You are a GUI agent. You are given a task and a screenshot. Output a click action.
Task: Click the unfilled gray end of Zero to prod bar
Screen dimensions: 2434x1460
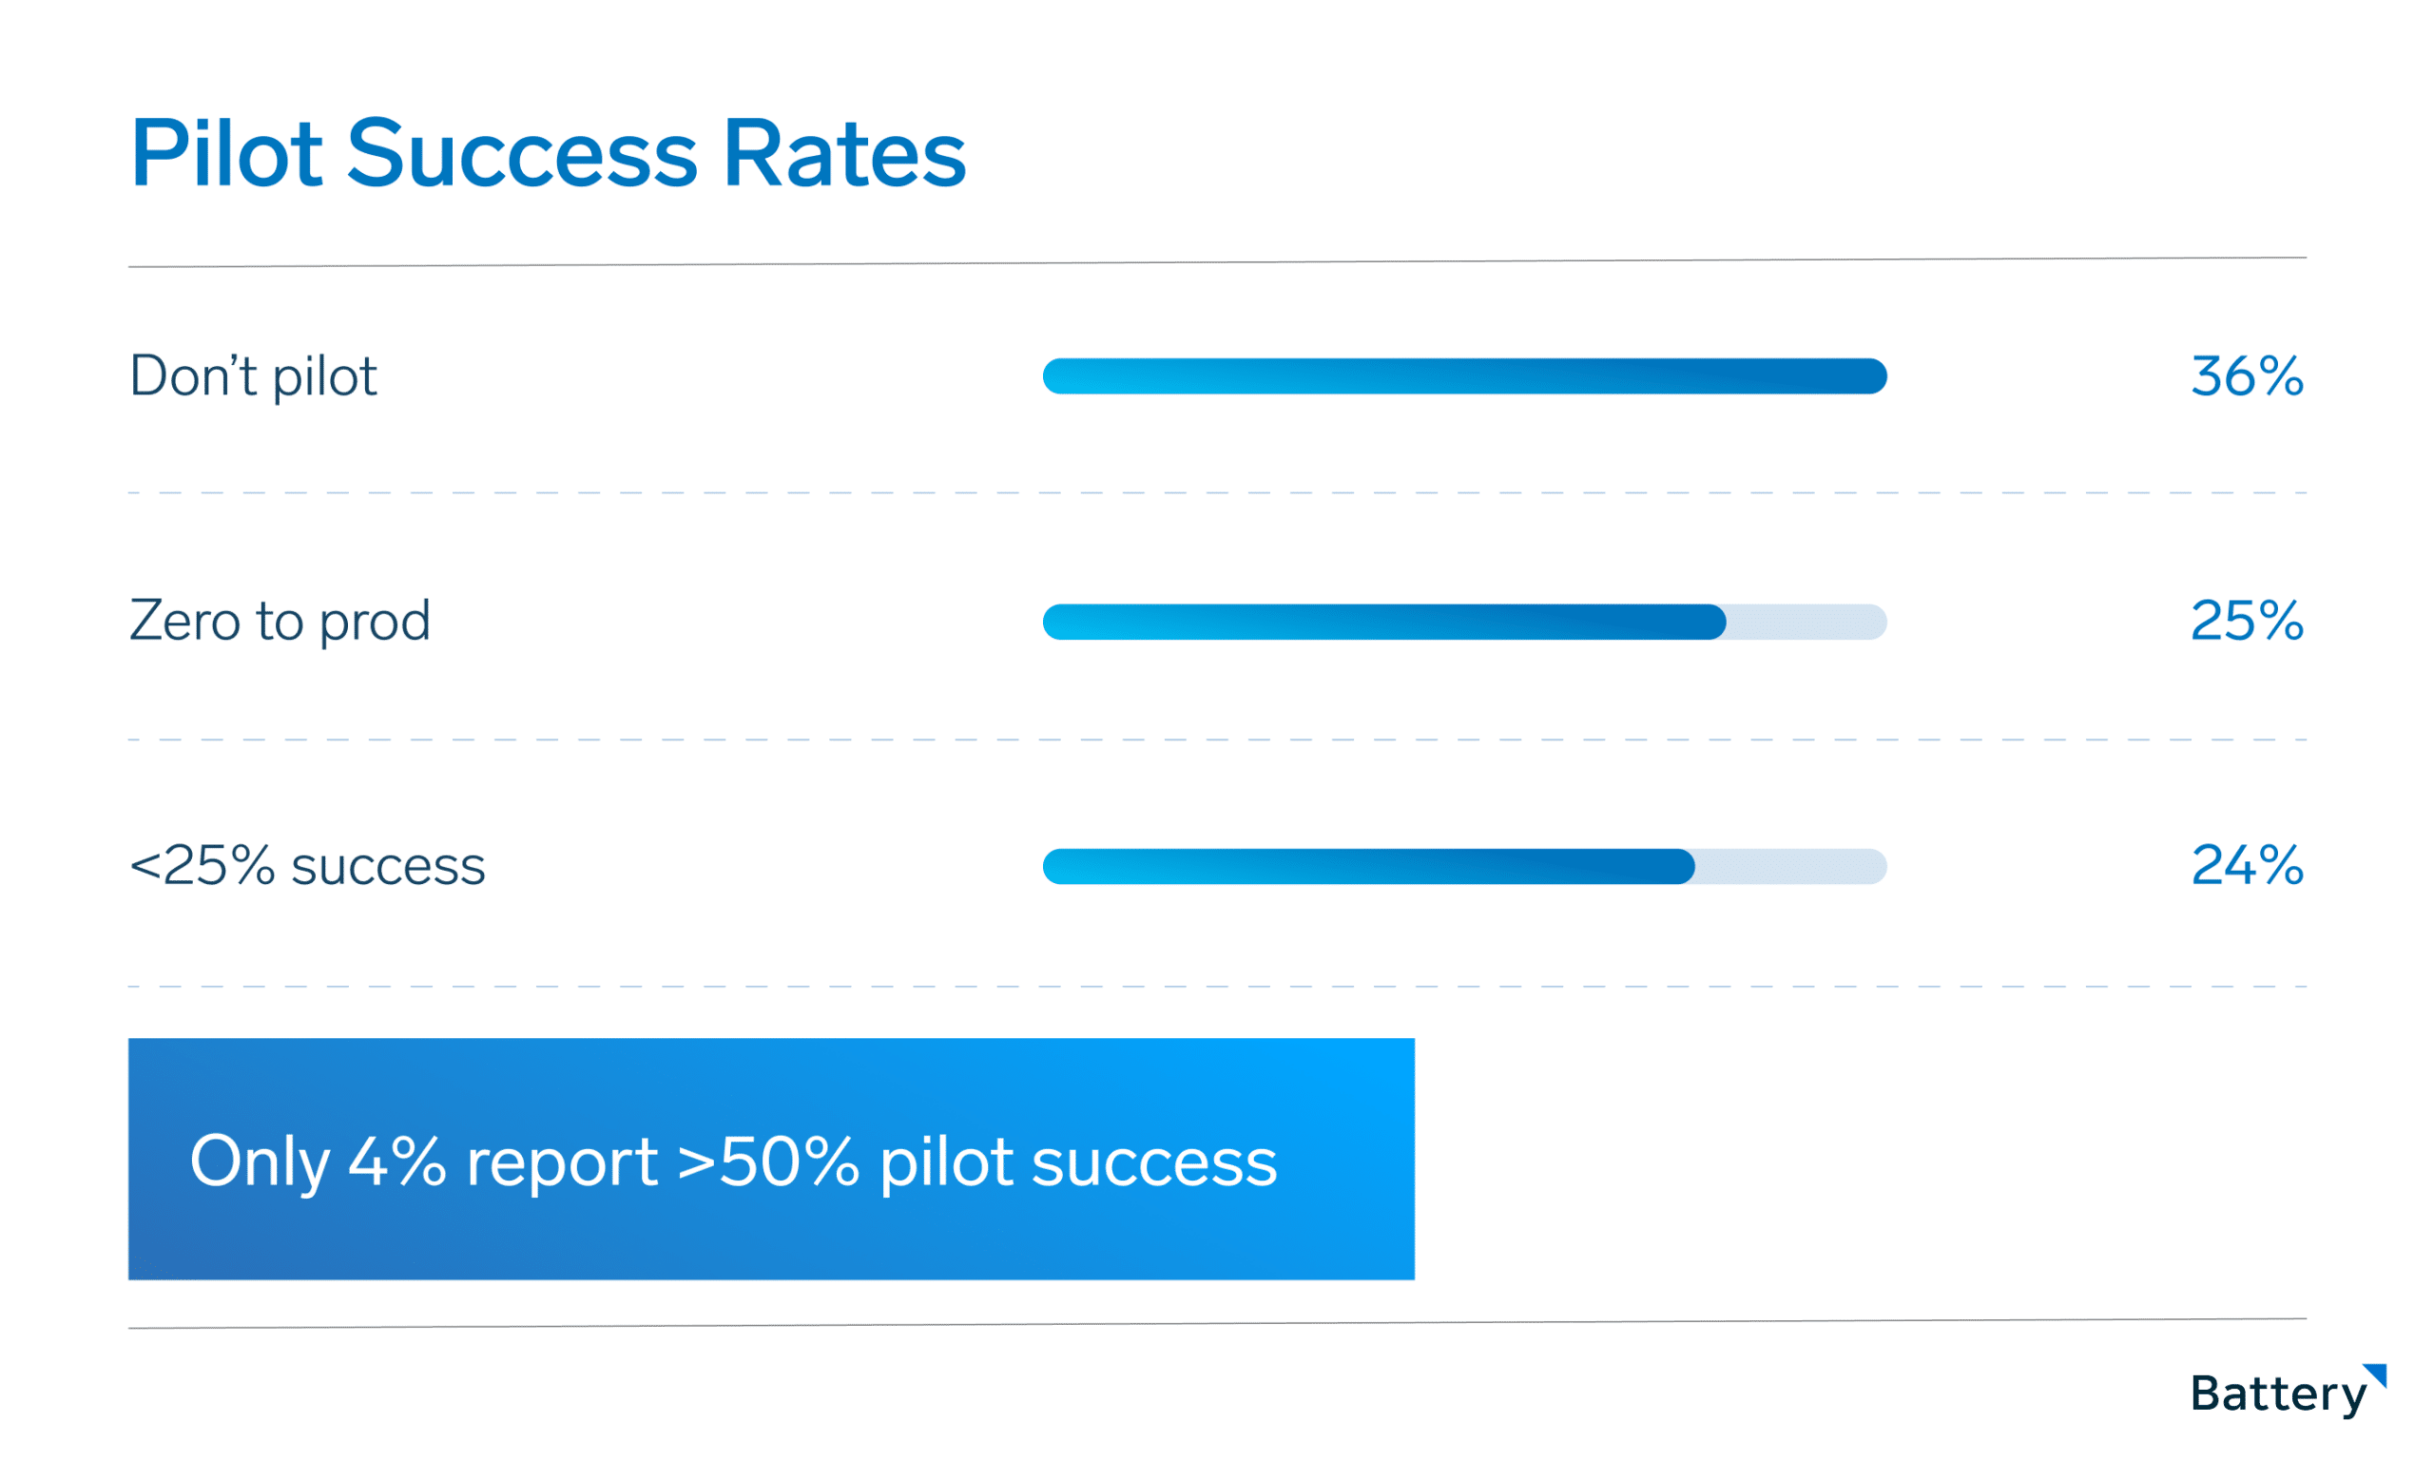click(x=1806, y=622)
